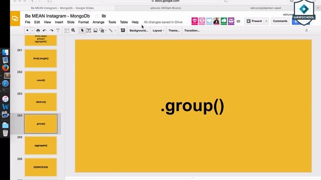
Task: Open the Help menu
Action: [x=135, y=22]
